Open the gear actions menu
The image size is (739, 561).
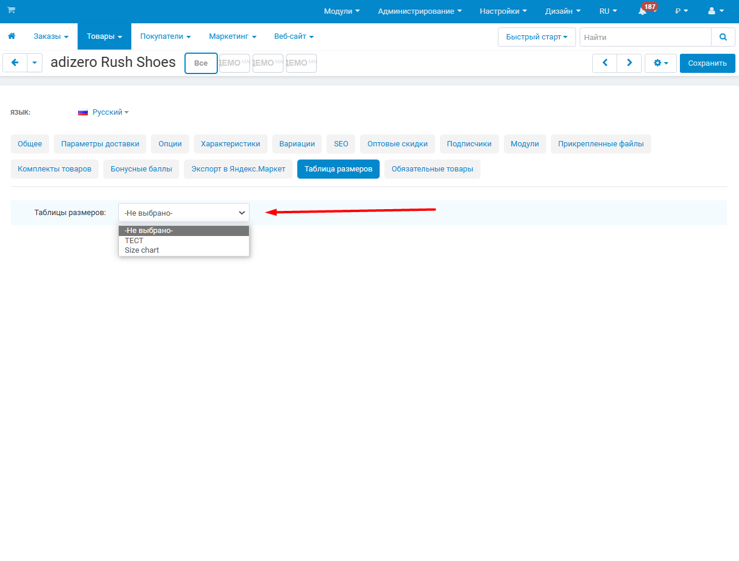click(x=660, y=63)
